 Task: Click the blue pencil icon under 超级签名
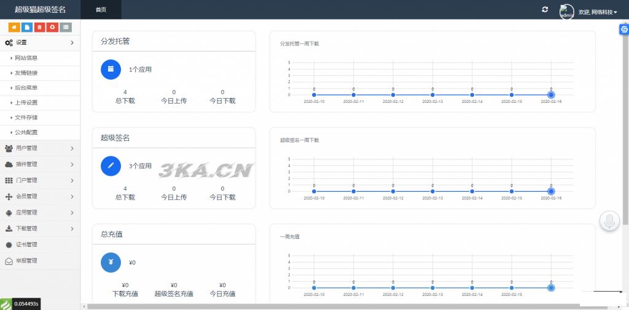111,165
